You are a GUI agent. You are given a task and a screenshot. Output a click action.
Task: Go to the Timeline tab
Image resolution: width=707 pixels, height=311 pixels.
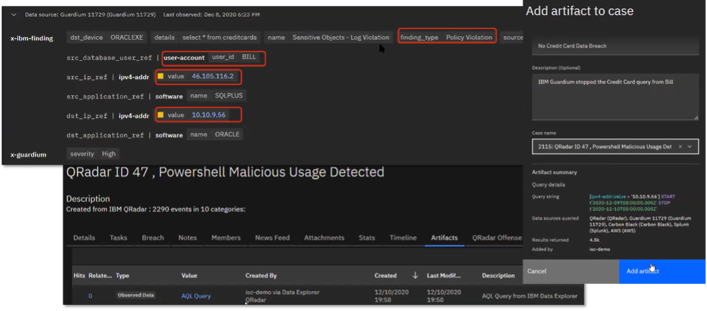pyautogui.click(x=403, y=238)
